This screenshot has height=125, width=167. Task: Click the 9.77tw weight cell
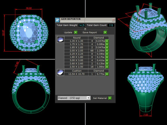point(101,74)
